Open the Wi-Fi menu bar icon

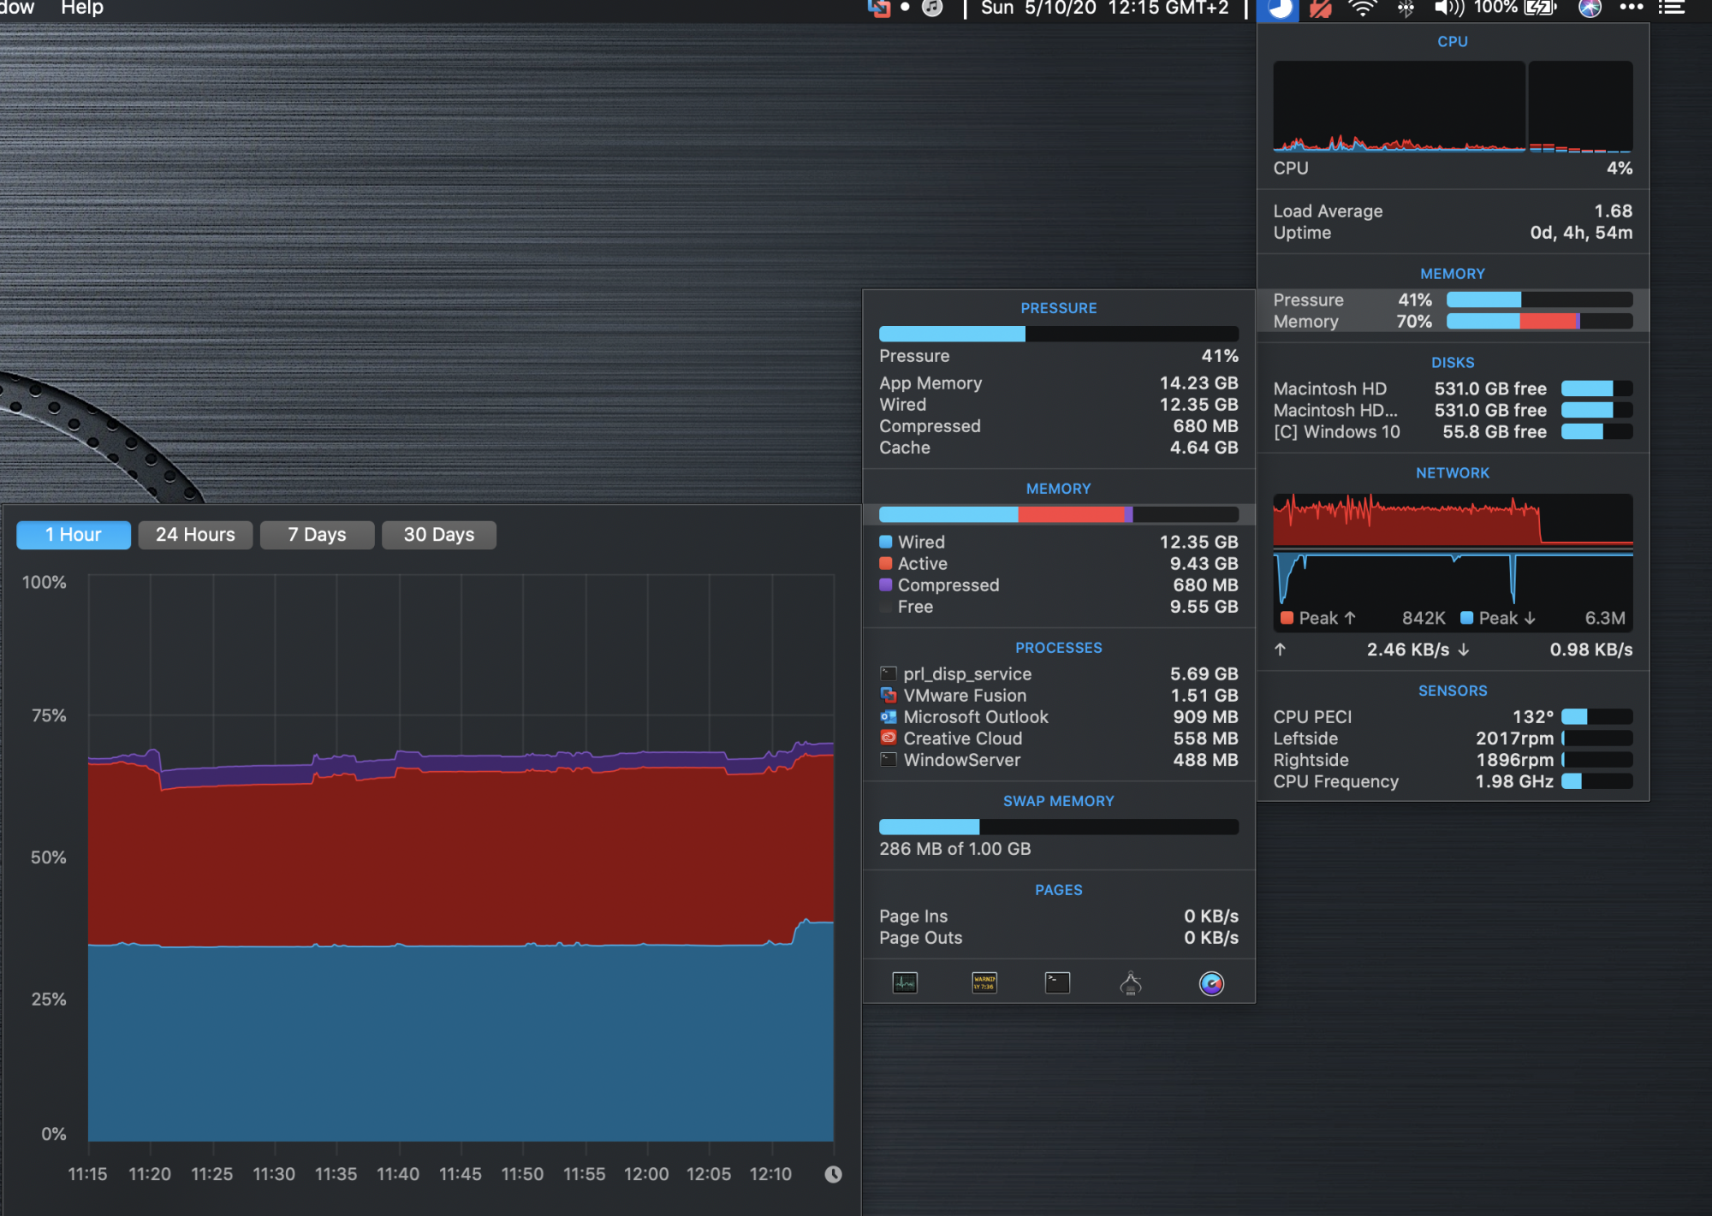(x=1362, y=9)
